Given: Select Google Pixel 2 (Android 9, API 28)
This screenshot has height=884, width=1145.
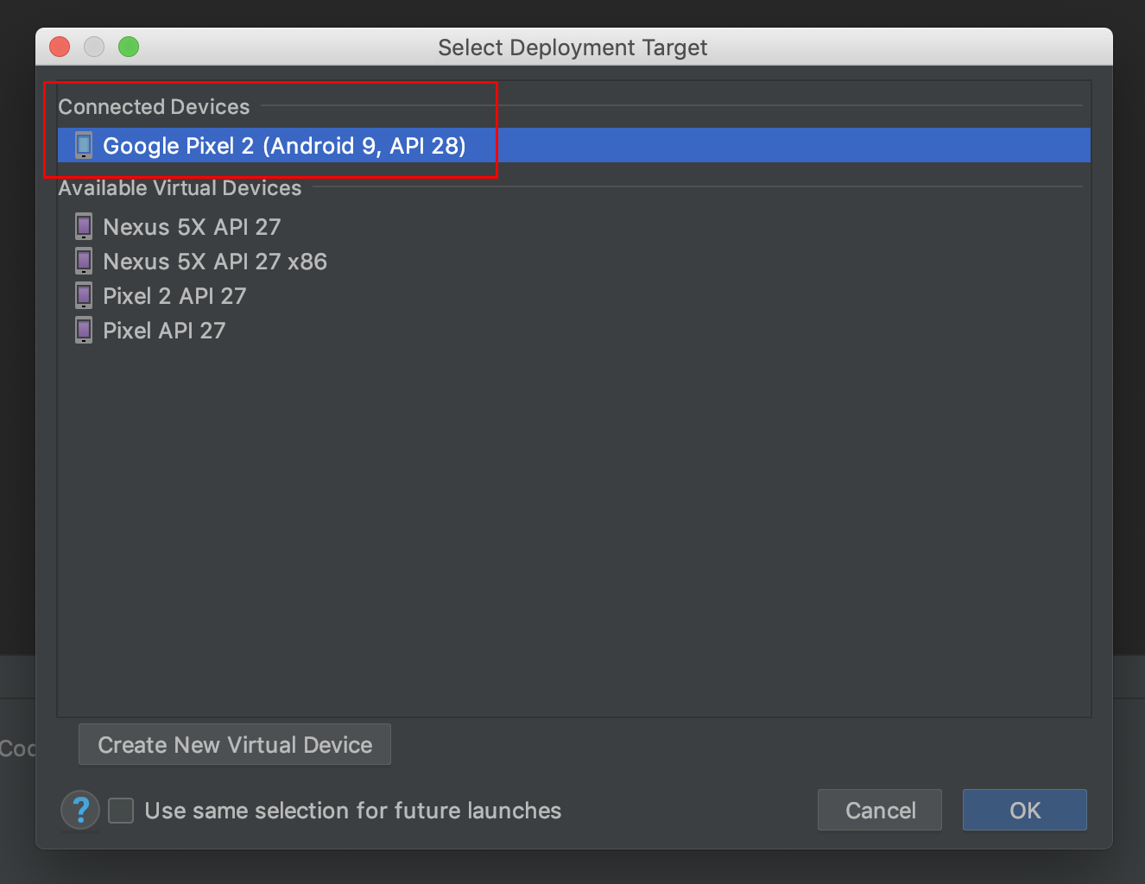Looking at the screenshot, I should click(284, 146).
